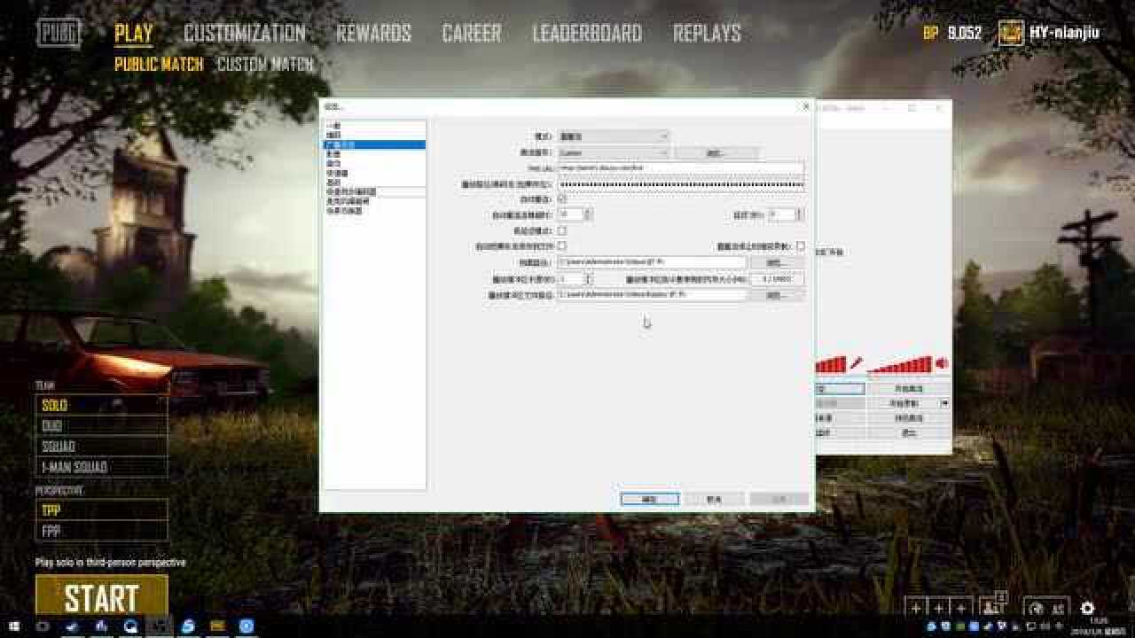
Task: Open the LEADERBOARD tab
Action: 587,34
